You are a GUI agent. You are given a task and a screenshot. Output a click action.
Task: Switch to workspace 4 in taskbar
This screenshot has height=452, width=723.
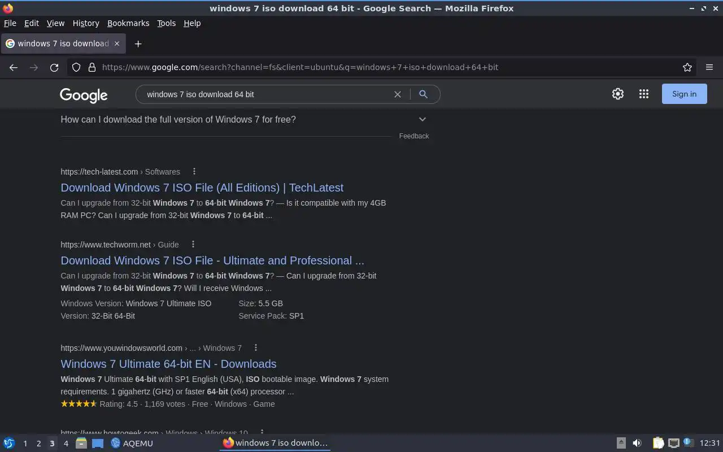66,443
